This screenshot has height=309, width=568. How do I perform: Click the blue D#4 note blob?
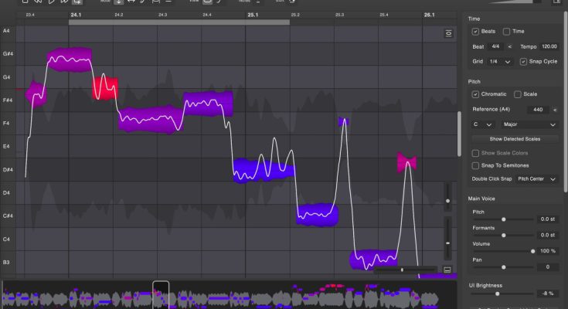tap(264, 169)
